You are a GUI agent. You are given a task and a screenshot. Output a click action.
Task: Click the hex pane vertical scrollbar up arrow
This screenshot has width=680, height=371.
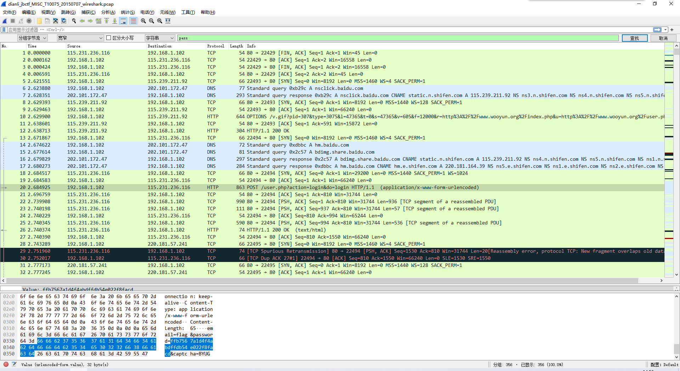[676, 296]
